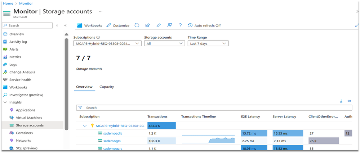Click the Share icon in toolbar
360x153 pixels.
tap(148, 25)
